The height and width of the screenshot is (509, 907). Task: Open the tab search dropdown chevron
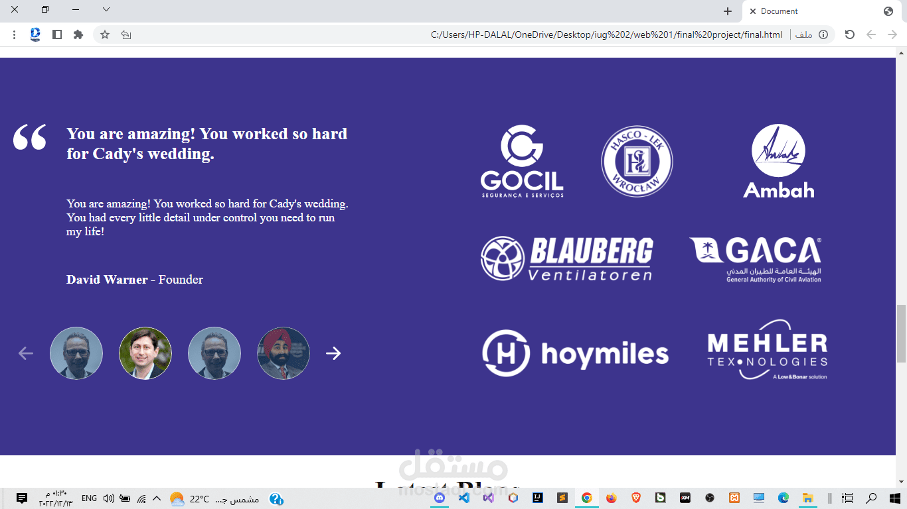point(106,10)
